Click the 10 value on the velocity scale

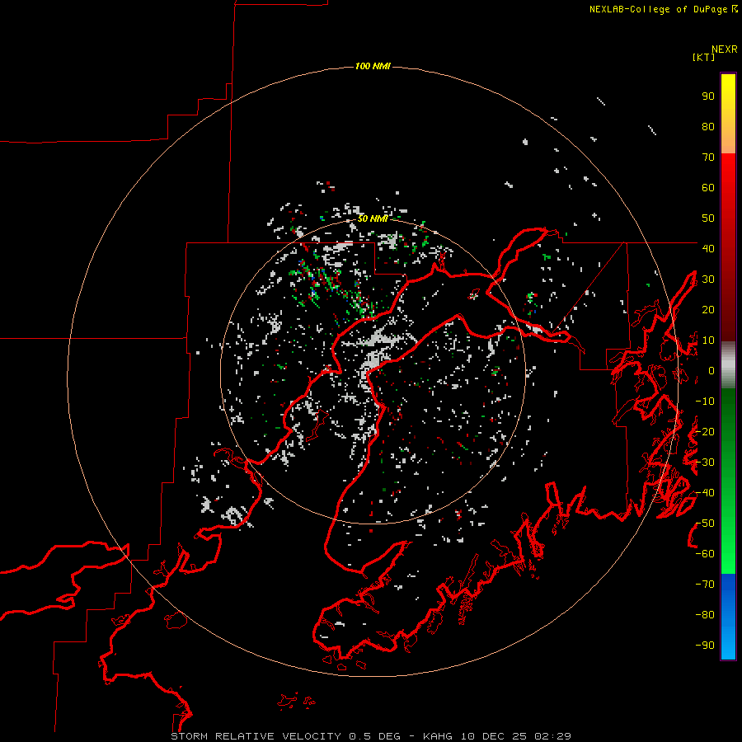pos(708,340)
